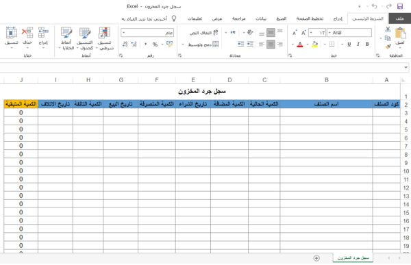Toggle Center horizontal alignment

click(x=271, y=44)
